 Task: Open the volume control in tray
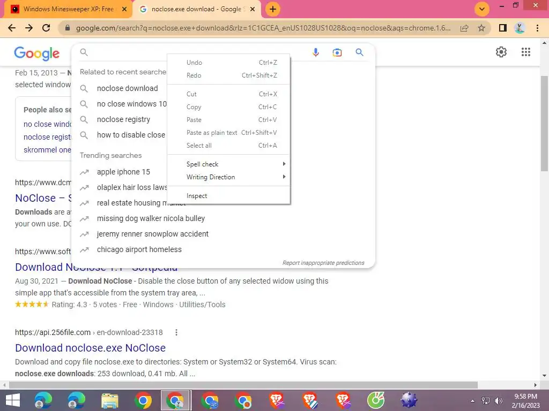tap(498, 401)
